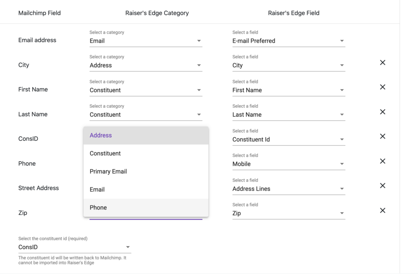Viewport: 418px width, 274px height.
Task: Pick Primary Email from the category menu
Action: point(146,172)
